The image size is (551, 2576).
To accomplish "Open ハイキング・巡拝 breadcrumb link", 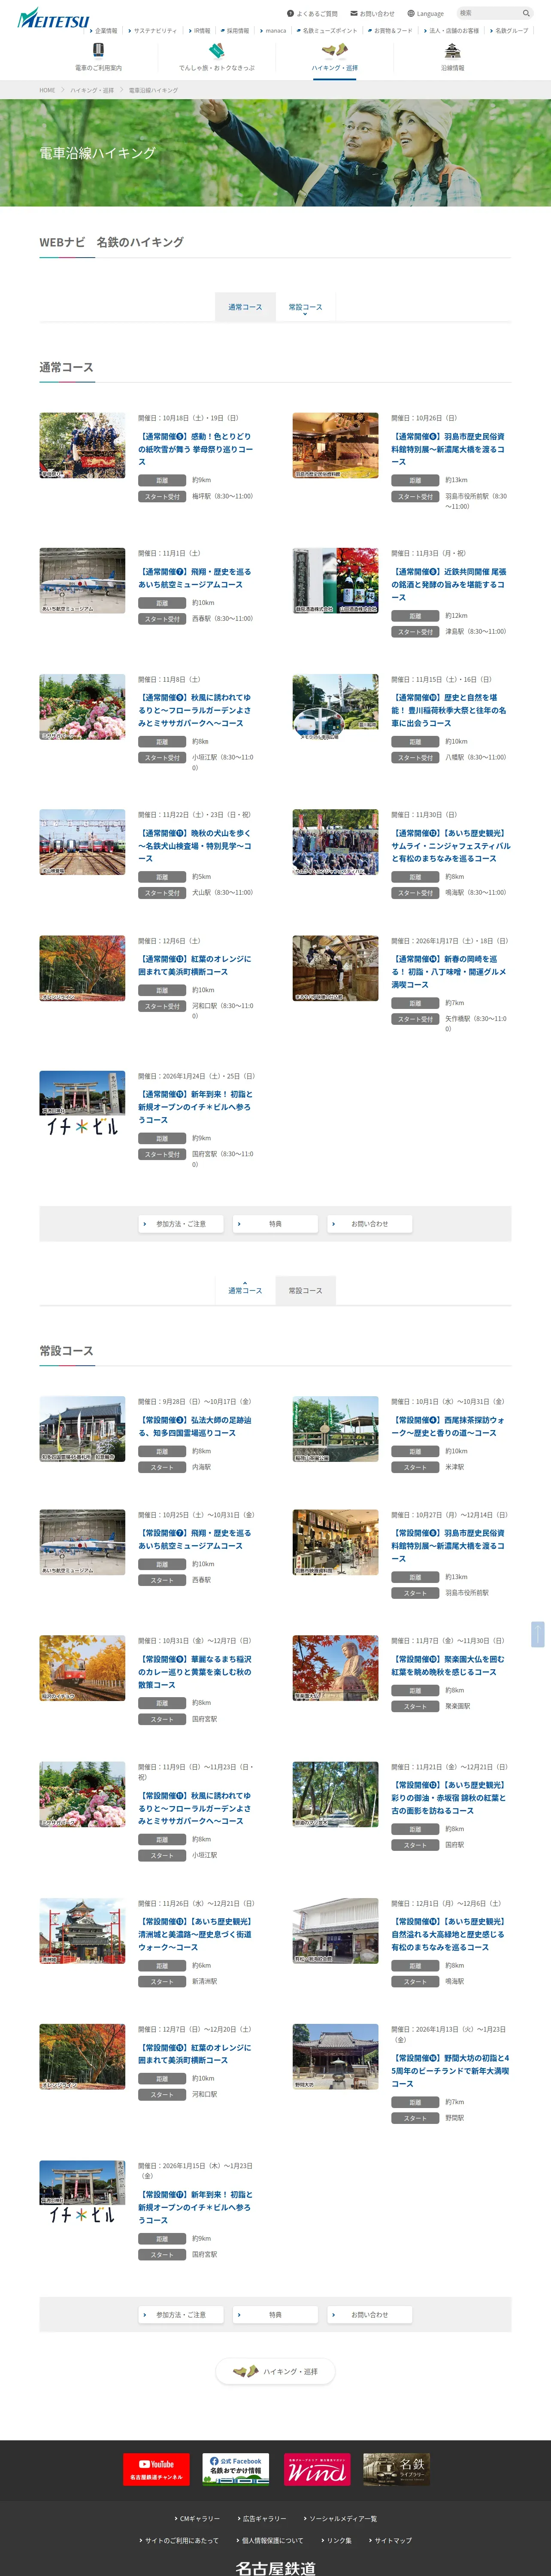I will tap(92, 90).
